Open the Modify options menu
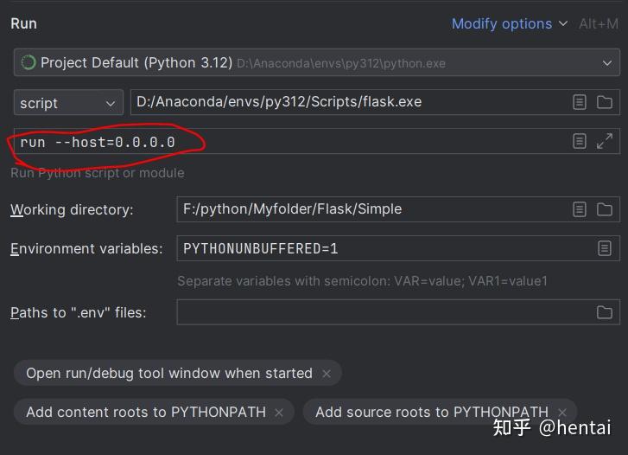Image resolution: width=628 pixels, height=455 pixels. (510, 24)
